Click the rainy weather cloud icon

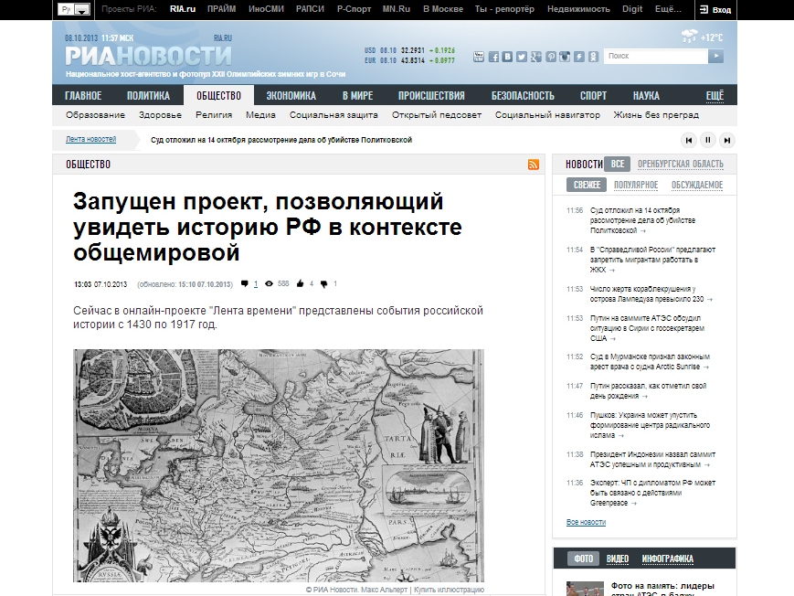(689, 37)
